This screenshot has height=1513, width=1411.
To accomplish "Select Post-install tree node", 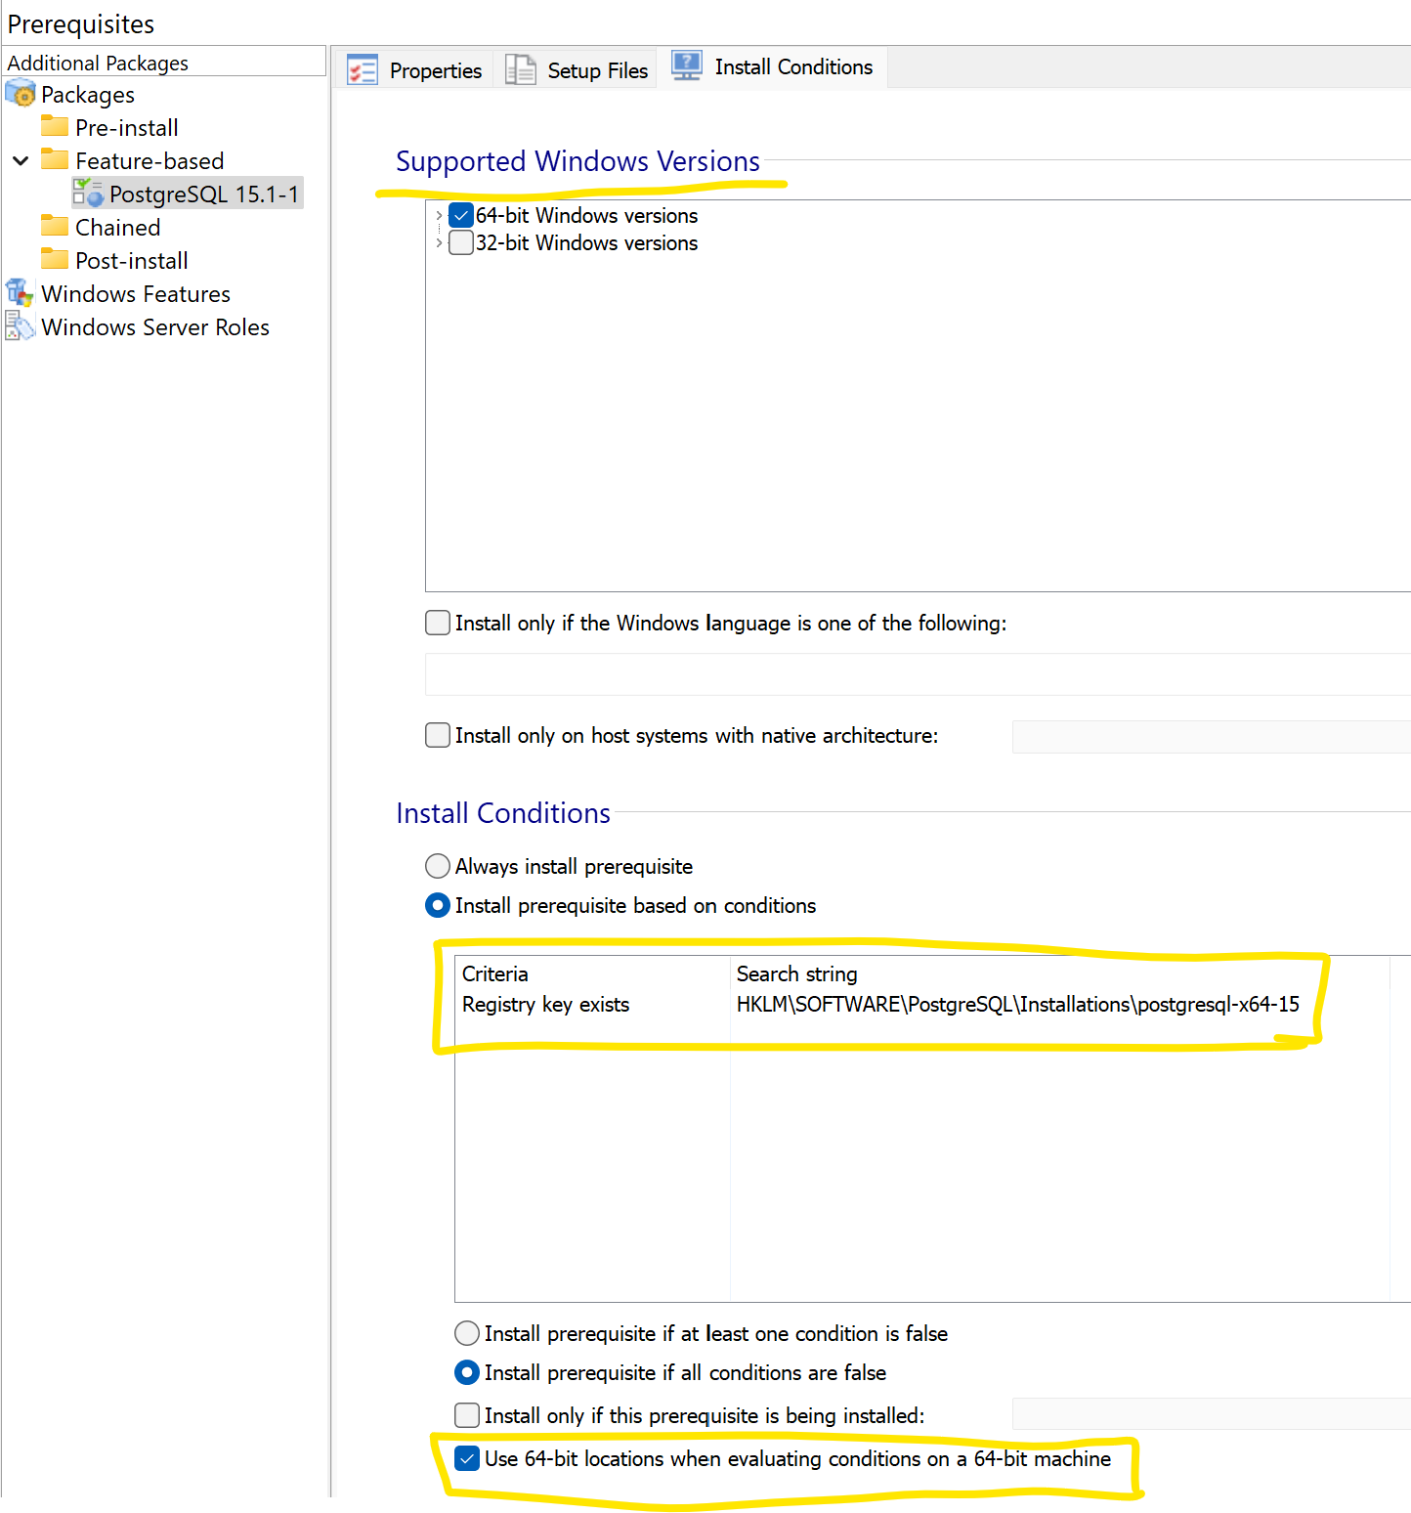I will pos(132,261).
